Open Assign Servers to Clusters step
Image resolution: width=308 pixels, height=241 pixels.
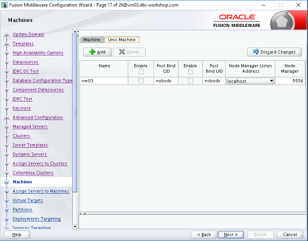click(x=40, y=164)
